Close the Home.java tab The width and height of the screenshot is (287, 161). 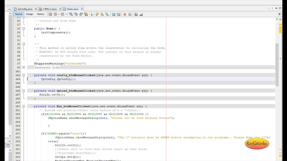click(x=82, y=9)
